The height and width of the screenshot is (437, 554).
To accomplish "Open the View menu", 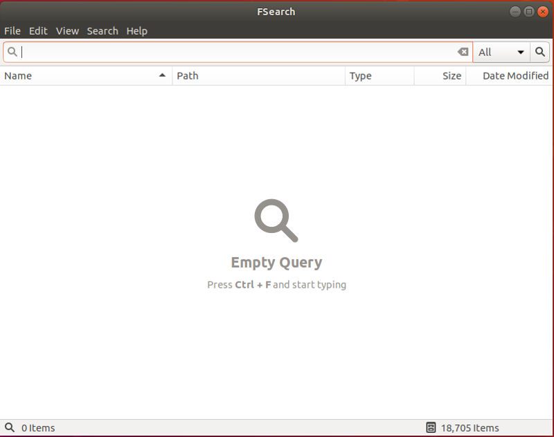I will [67, 30].
